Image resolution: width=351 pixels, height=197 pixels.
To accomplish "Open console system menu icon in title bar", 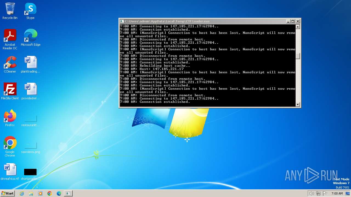I will (122, 21).
